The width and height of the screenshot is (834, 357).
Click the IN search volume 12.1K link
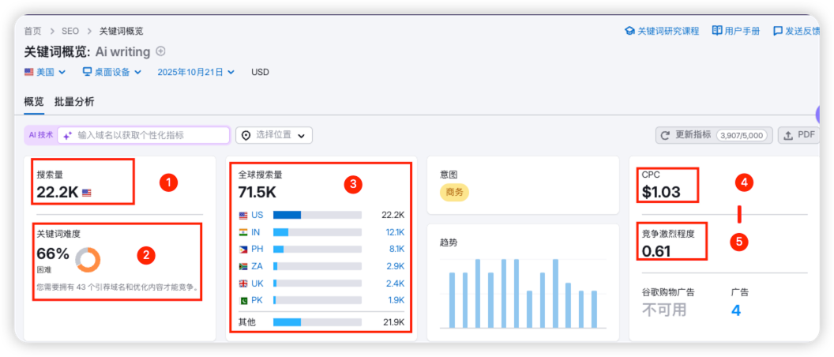(395, 232)
